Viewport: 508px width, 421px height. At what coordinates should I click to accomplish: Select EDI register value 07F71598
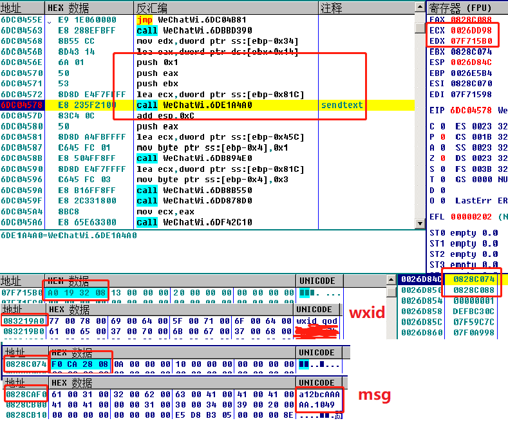(x=471, y=95)
